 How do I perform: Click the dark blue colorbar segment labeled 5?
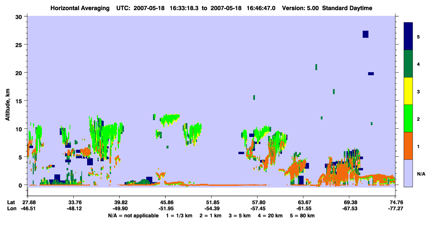click(408, 36)
